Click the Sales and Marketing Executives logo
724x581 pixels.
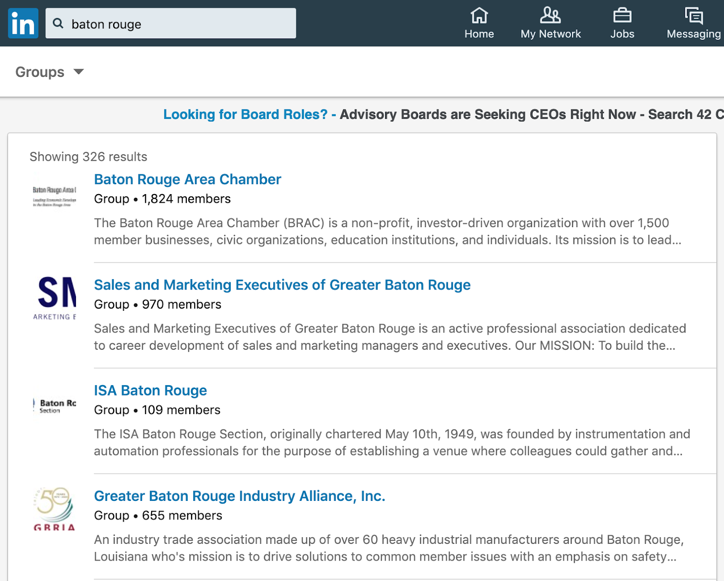pos(54,298)
